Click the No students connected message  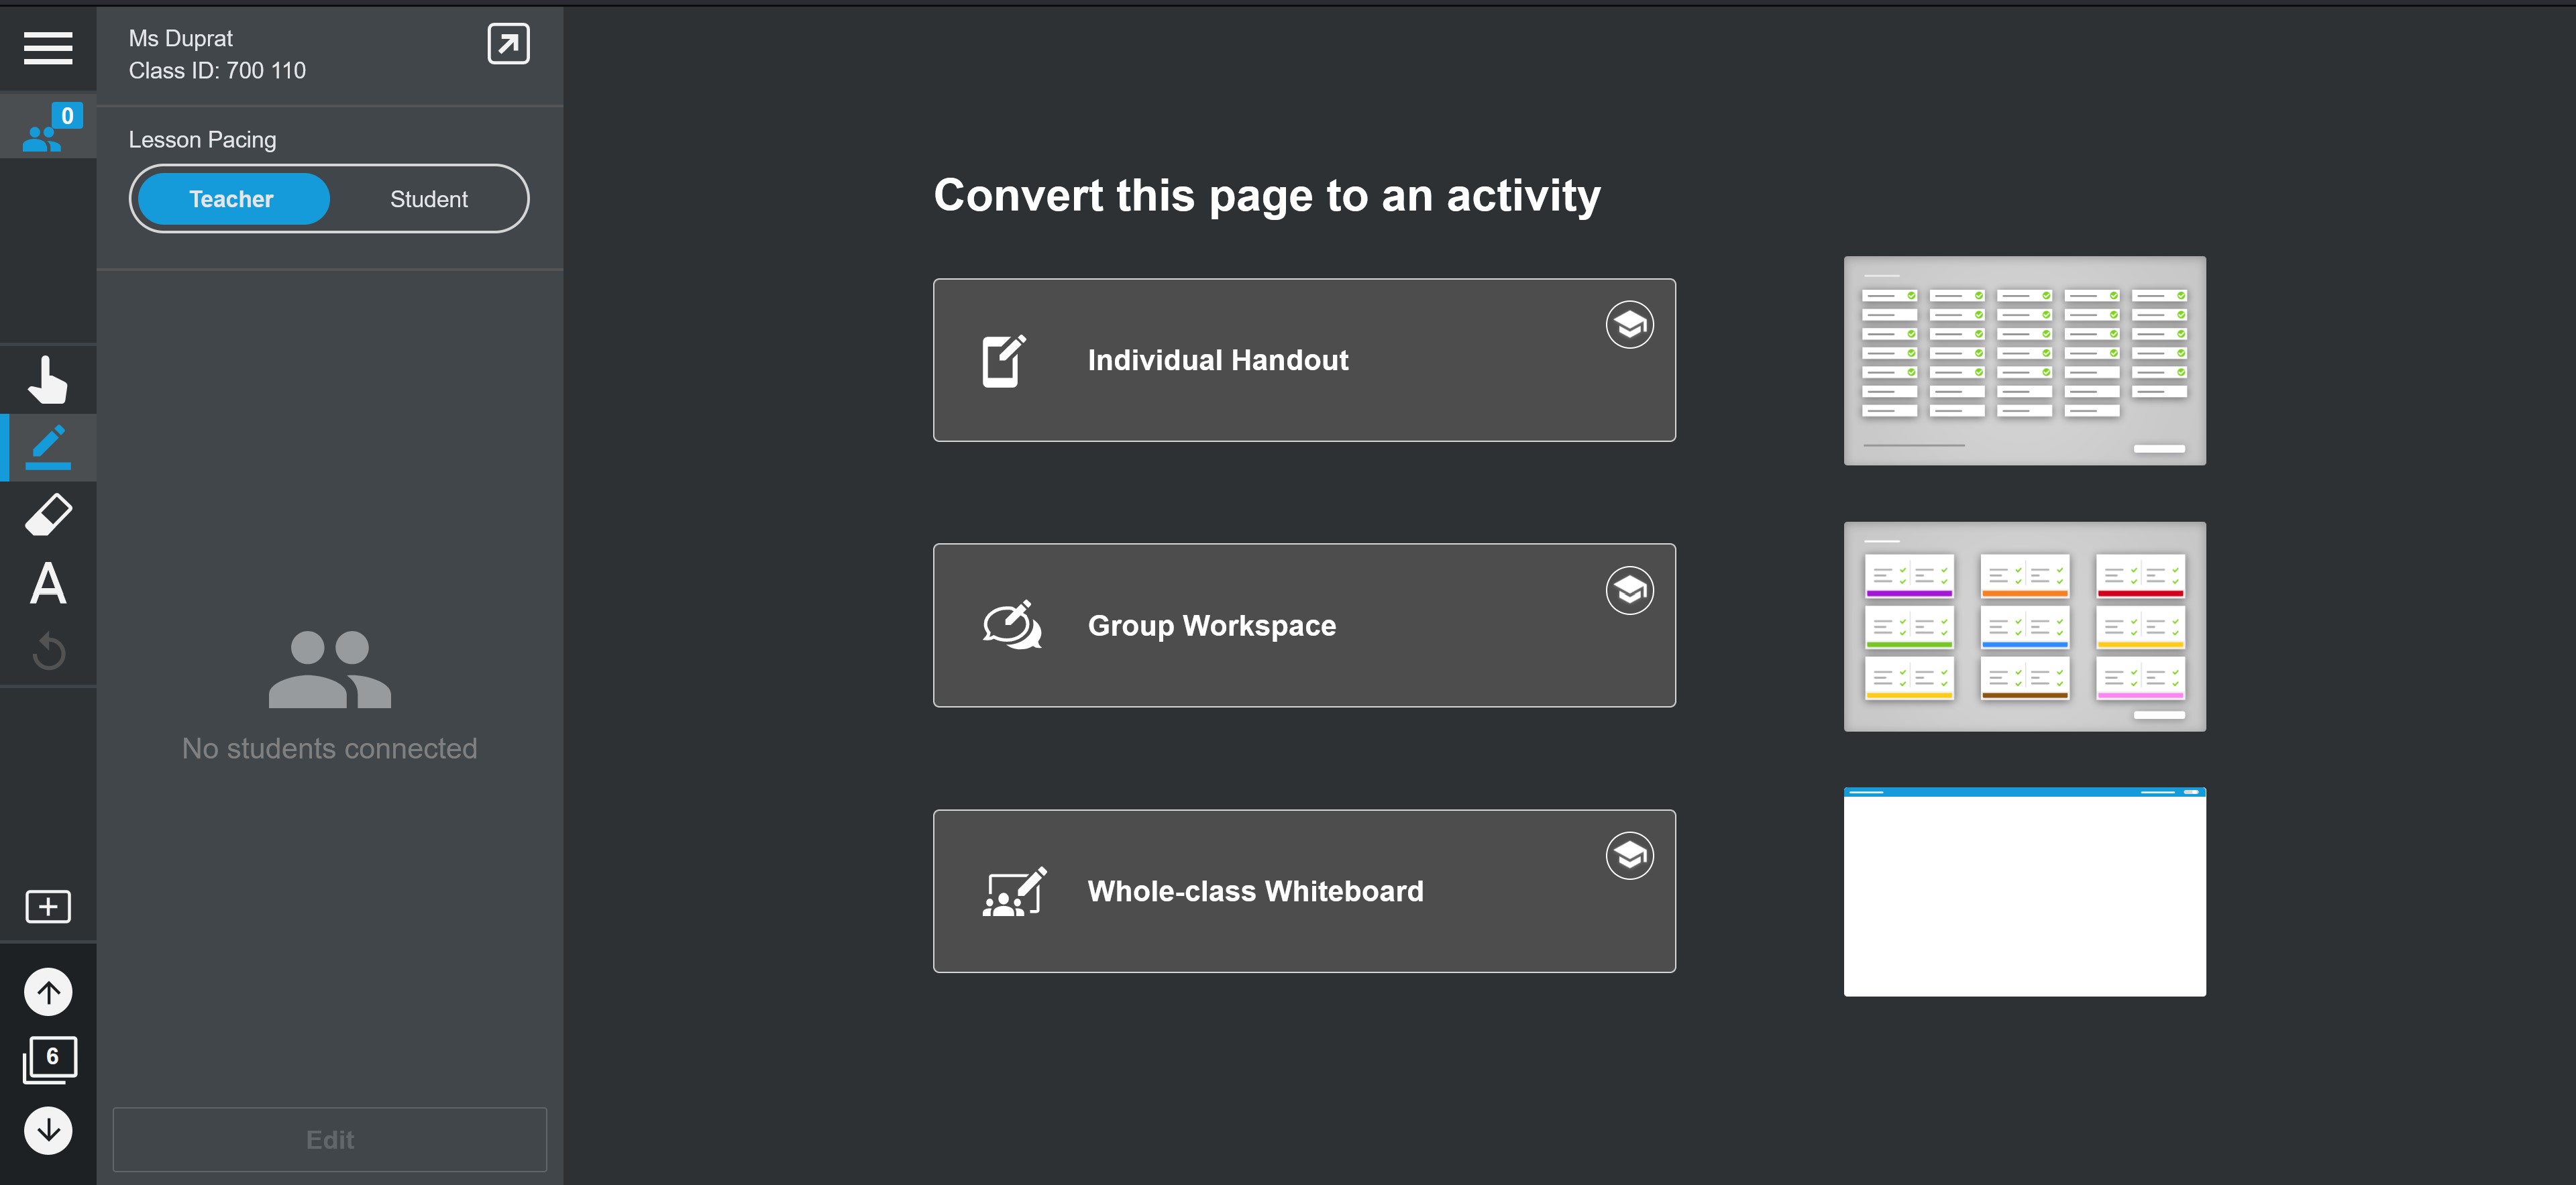(x=329, y=748)
